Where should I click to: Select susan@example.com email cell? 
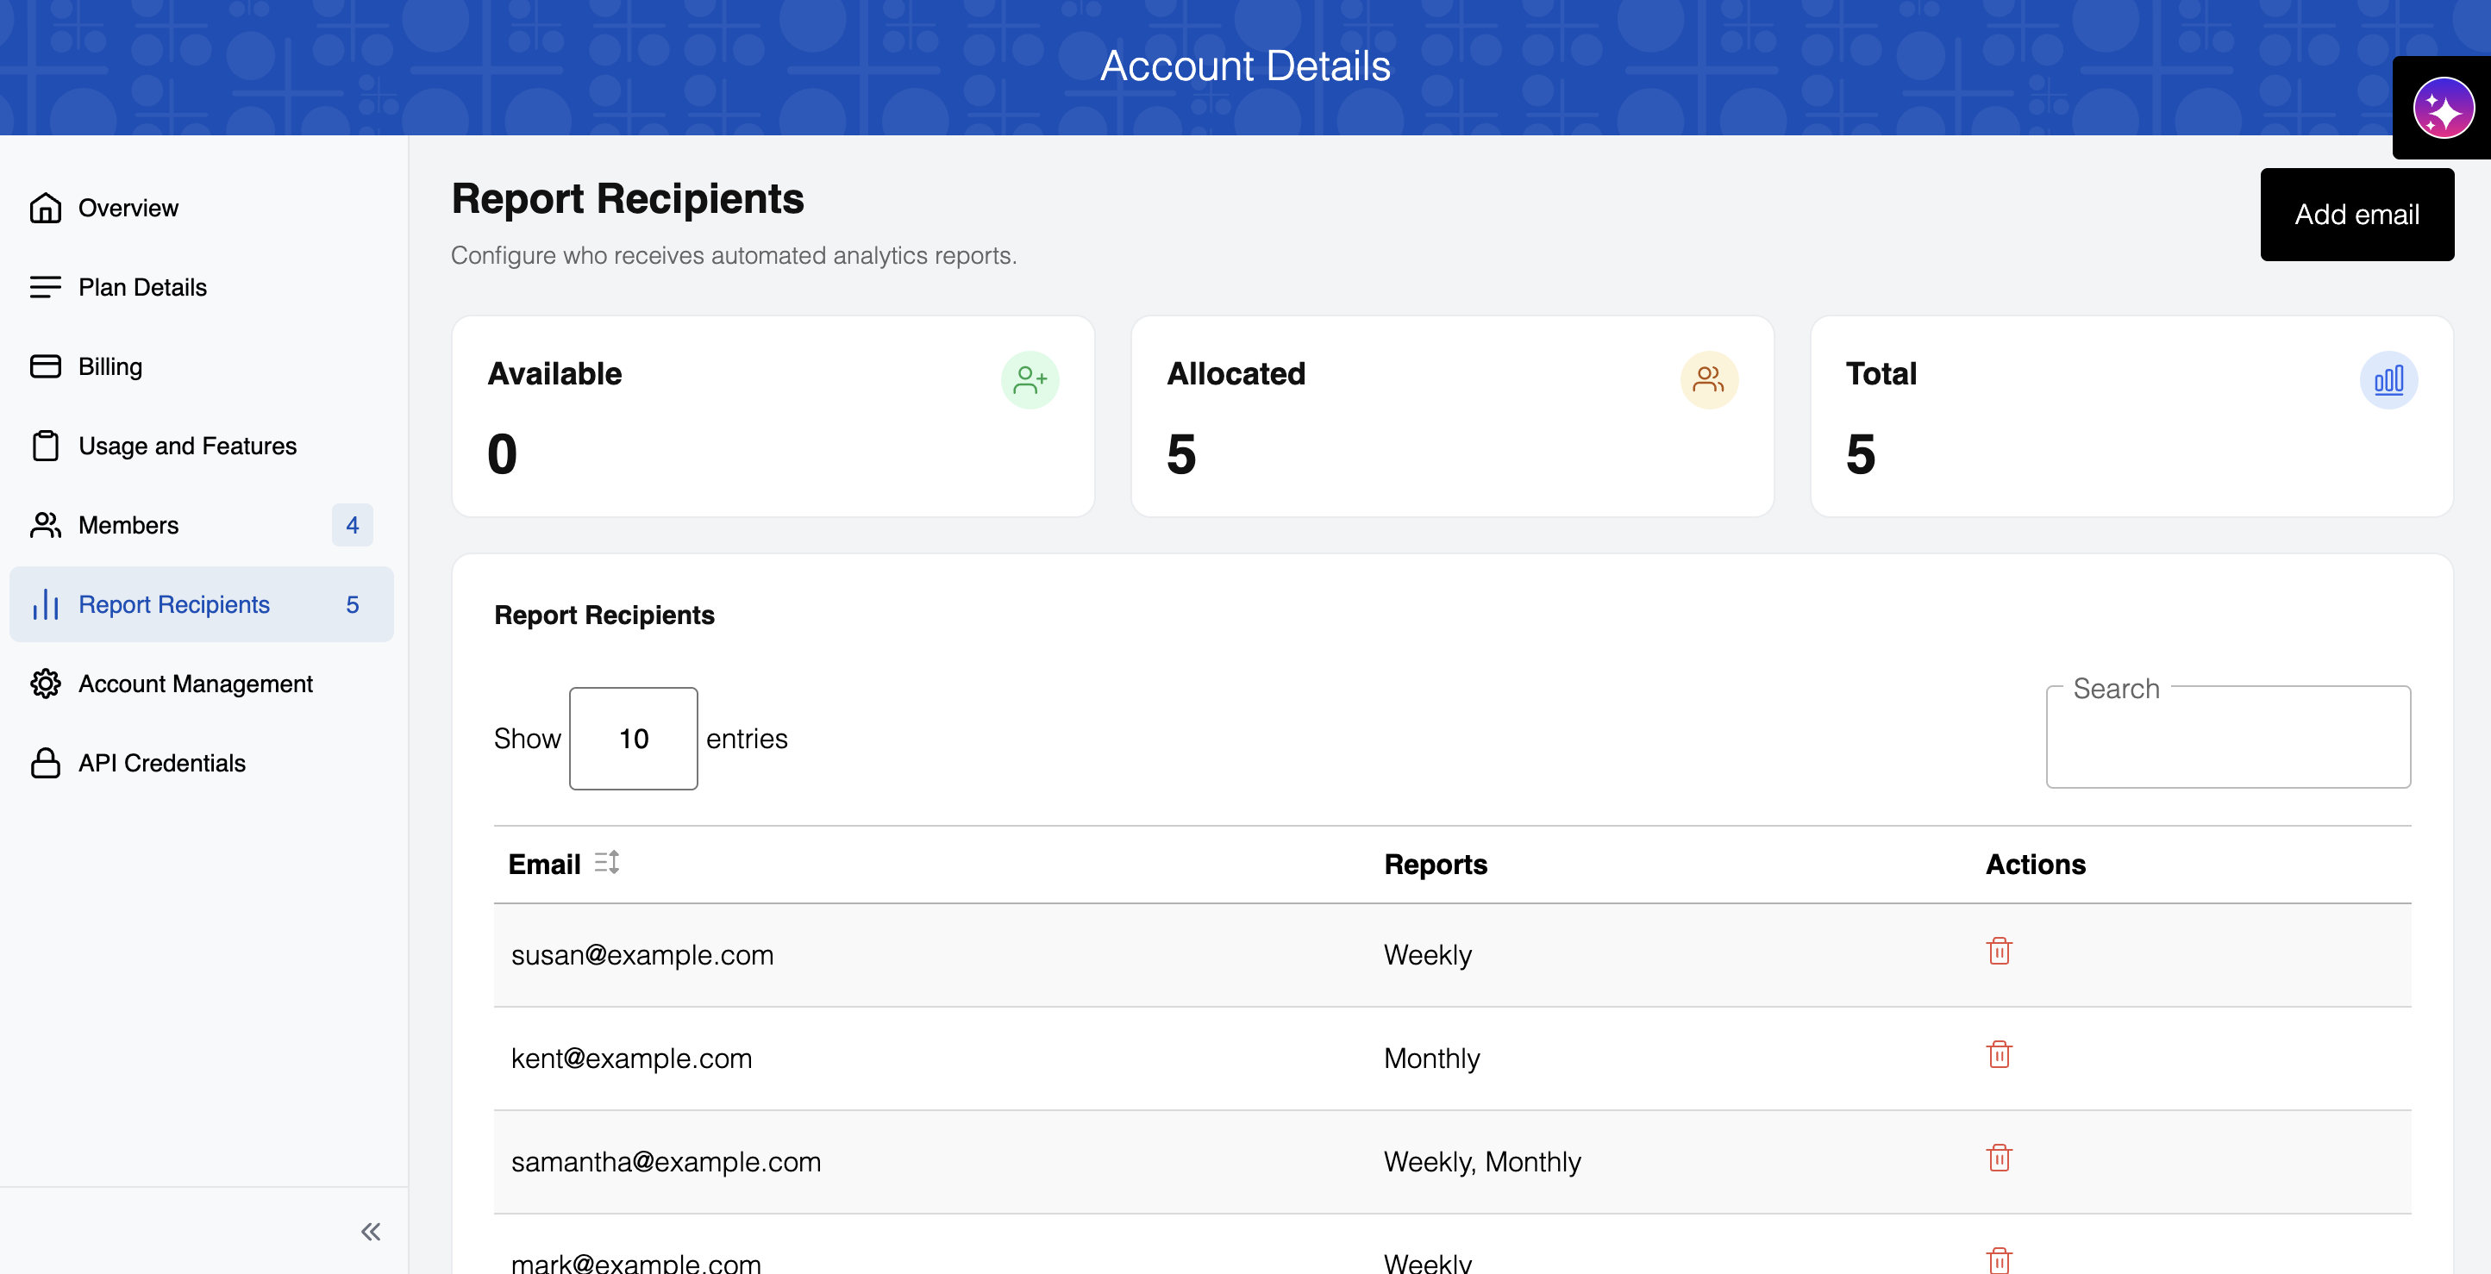[x=642, y=955]
